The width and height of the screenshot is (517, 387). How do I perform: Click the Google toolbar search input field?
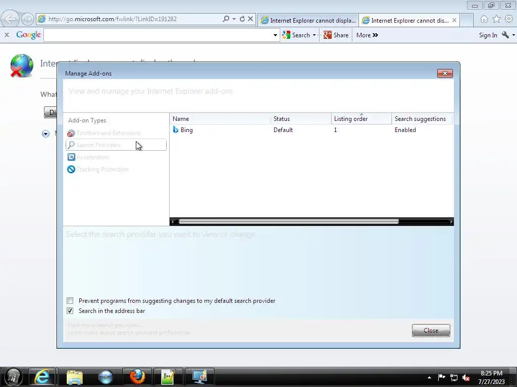[x=158, y=35]
